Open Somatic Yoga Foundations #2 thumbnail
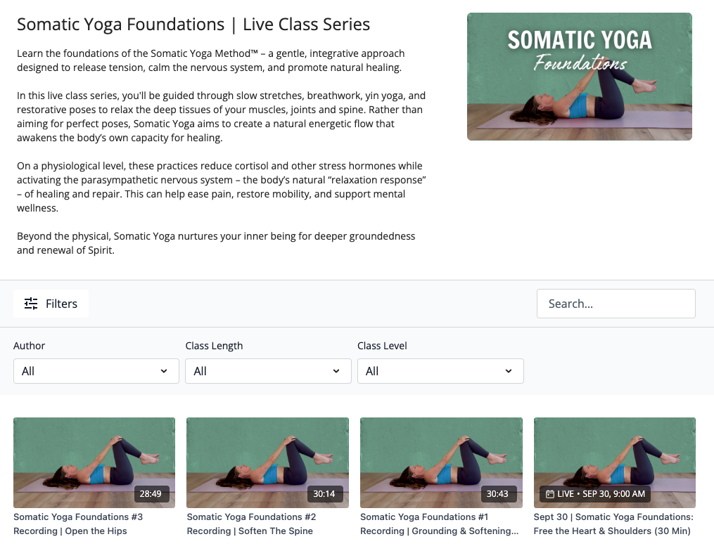Image resolution: width=714 pixels, height=558 pixels. point(267,462)
